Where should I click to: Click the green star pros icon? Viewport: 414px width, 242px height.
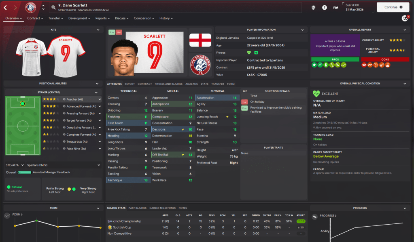[314, 65]
